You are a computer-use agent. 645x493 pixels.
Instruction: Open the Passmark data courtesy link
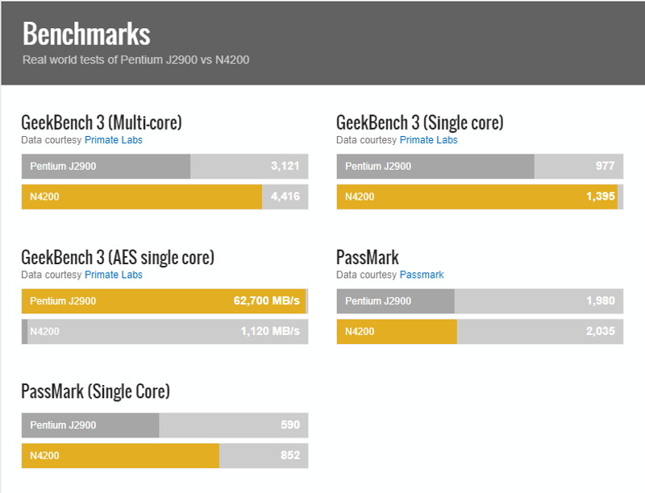click(x=422, y=275)
